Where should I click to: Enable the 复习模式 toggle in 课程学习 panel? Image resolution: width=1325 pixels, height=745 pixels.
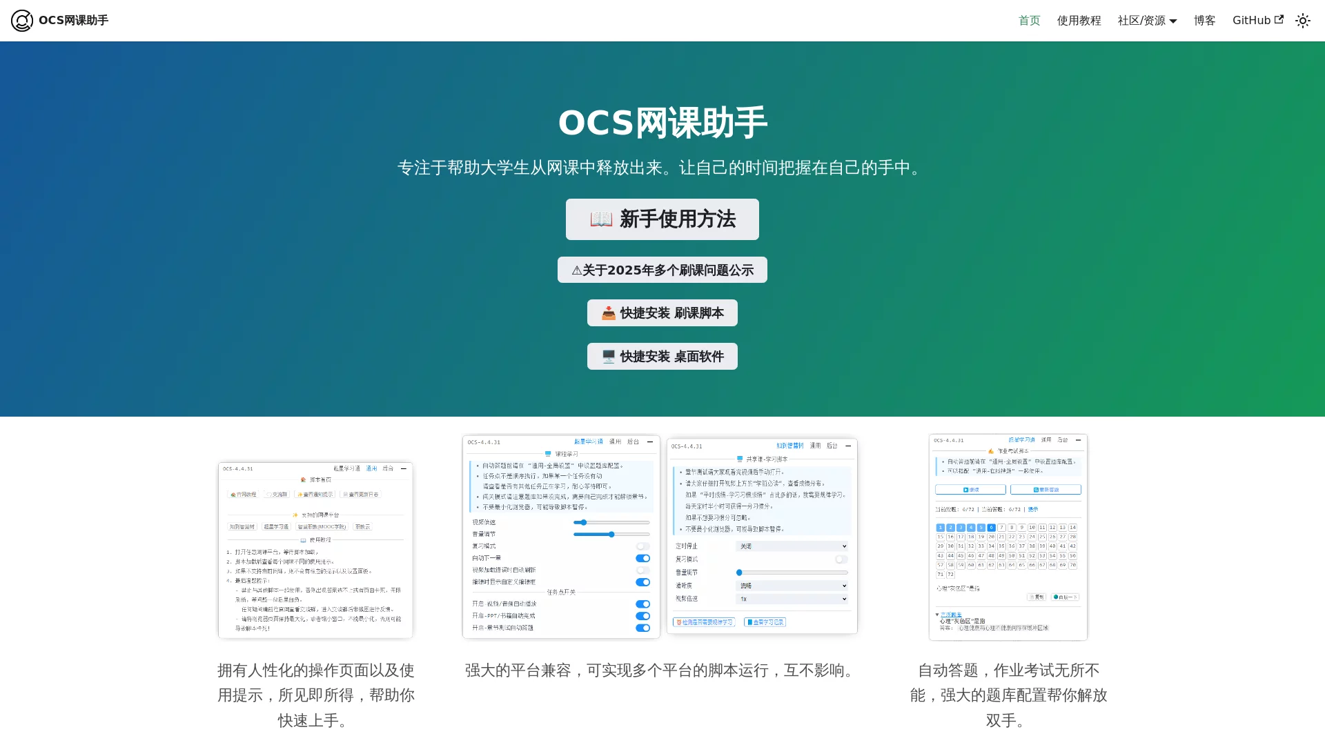[642, 546]
